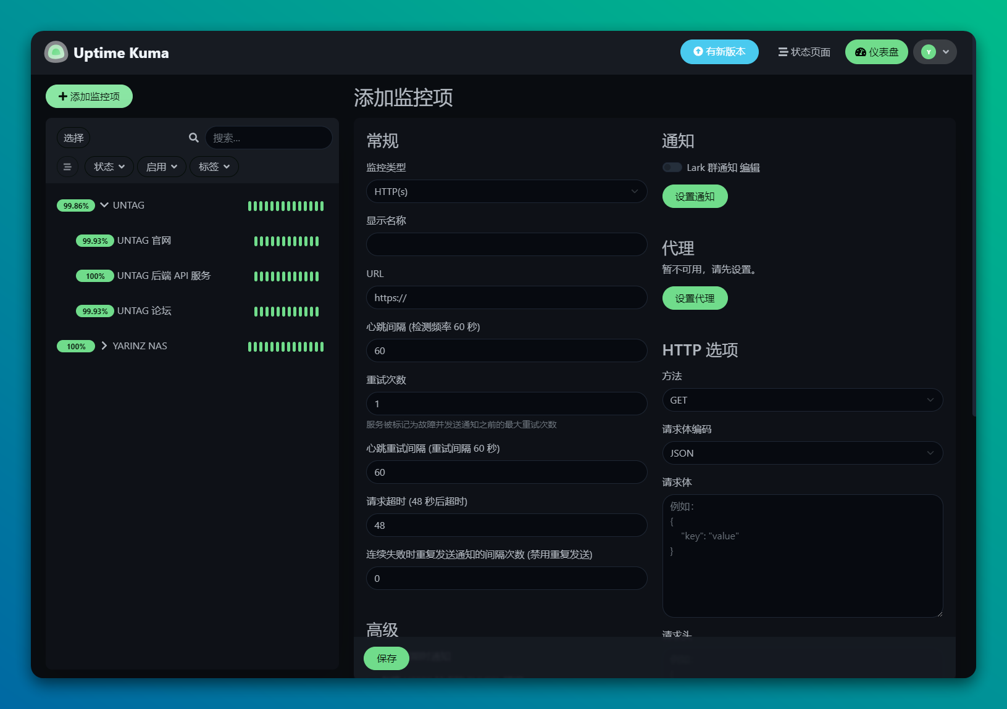Image resolution: width=1007 pixels, height=709 pixels.
Task: Open the 启用 filter dropdown
Action: (x=162, y=167)
